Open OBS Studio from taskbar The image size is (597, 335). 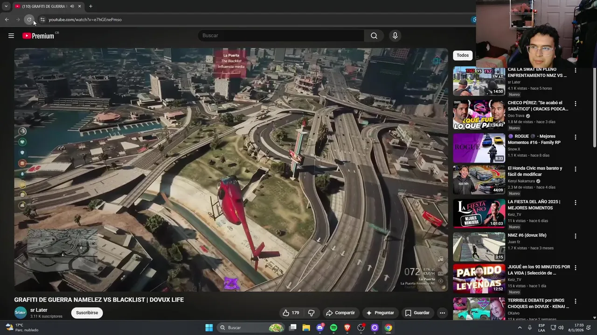[361, 328]
